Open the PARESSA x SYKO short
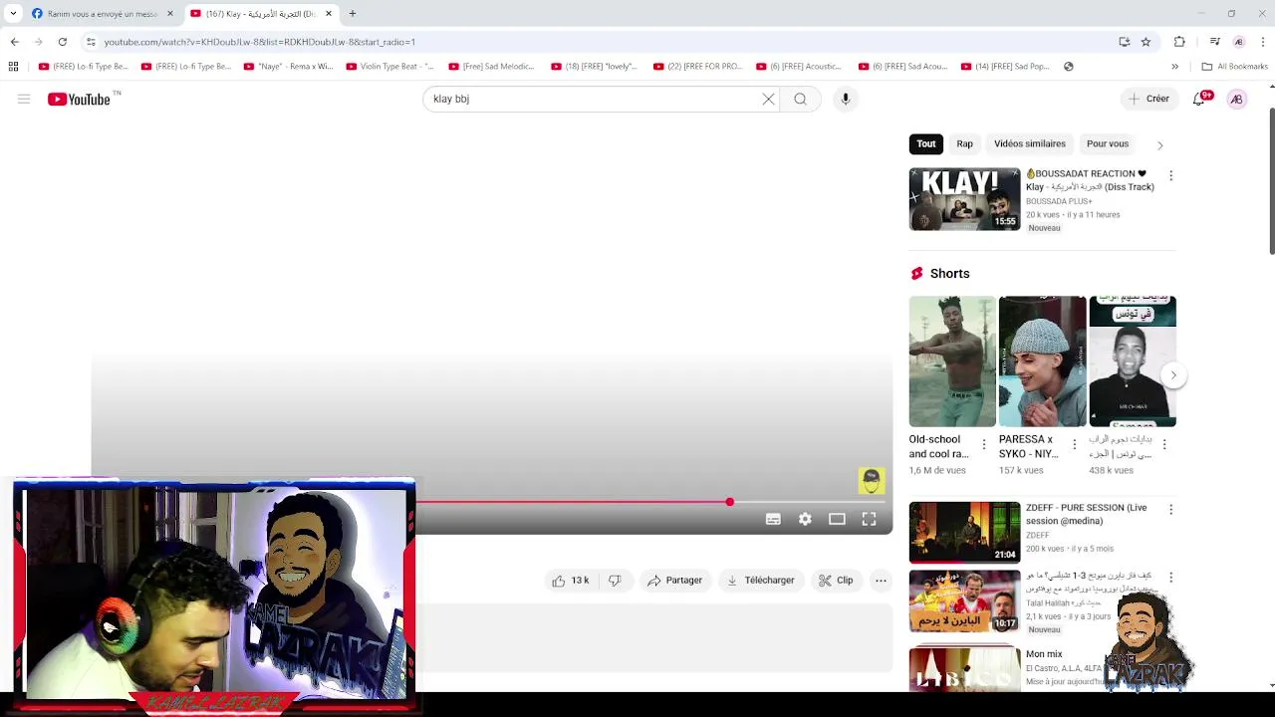 coord(1042,360)
